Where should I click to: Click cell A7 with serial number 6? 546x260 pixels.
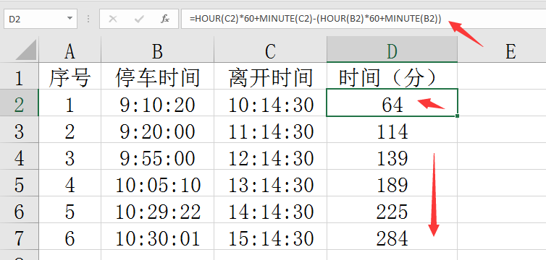coord(70,236)
